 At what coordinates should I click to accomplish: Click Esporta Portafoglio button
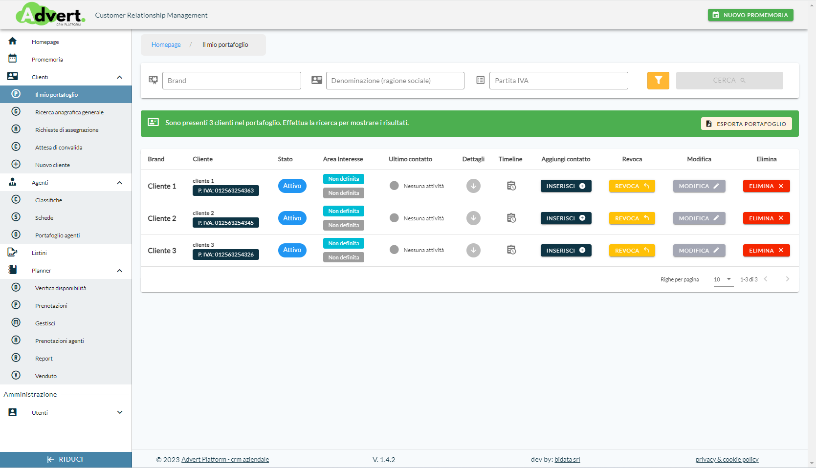click(x=746, y=124)
